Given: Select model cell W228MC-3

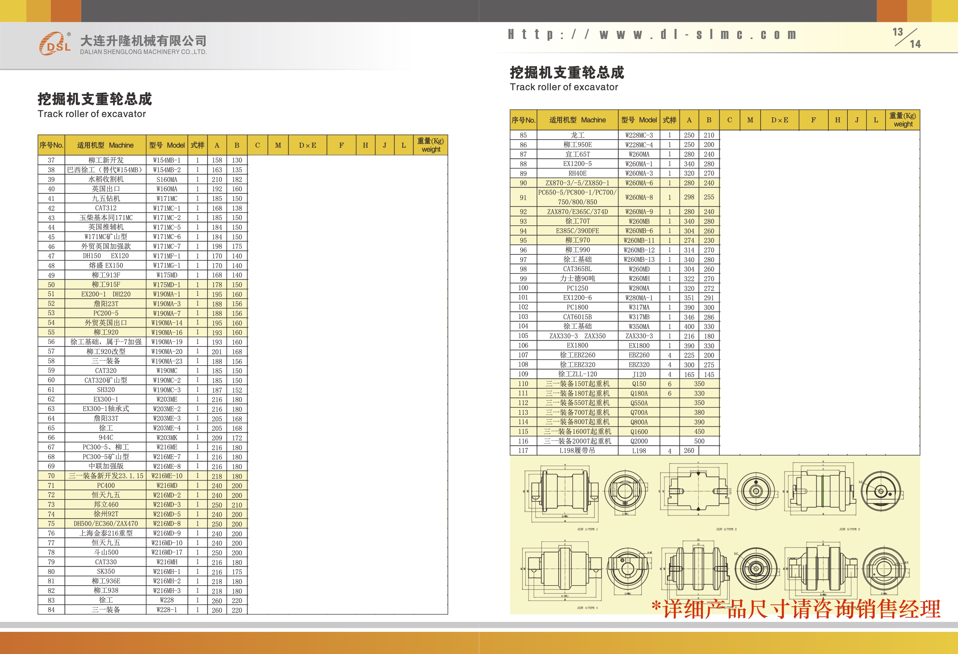Looking at the screenshot, I should (639, 135).
